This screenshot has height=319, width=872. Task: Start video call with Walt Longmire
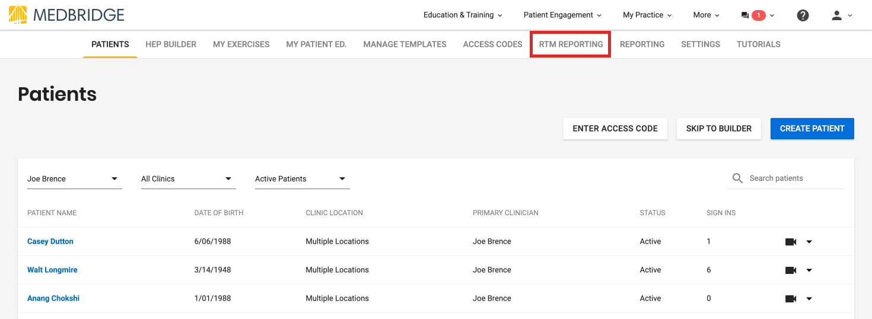click(791, 270)
